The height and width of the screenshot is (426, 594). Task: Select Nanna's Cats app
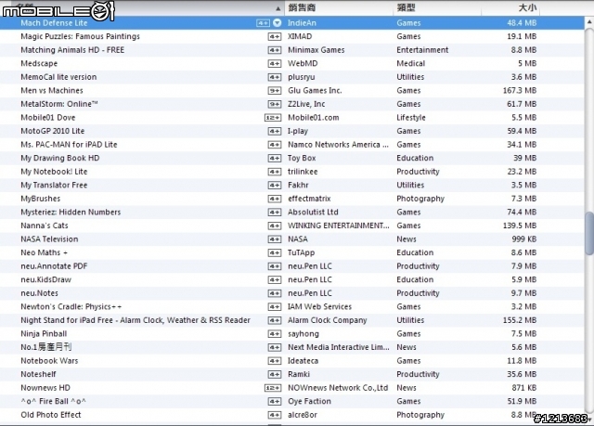click(x=45, y=226)
